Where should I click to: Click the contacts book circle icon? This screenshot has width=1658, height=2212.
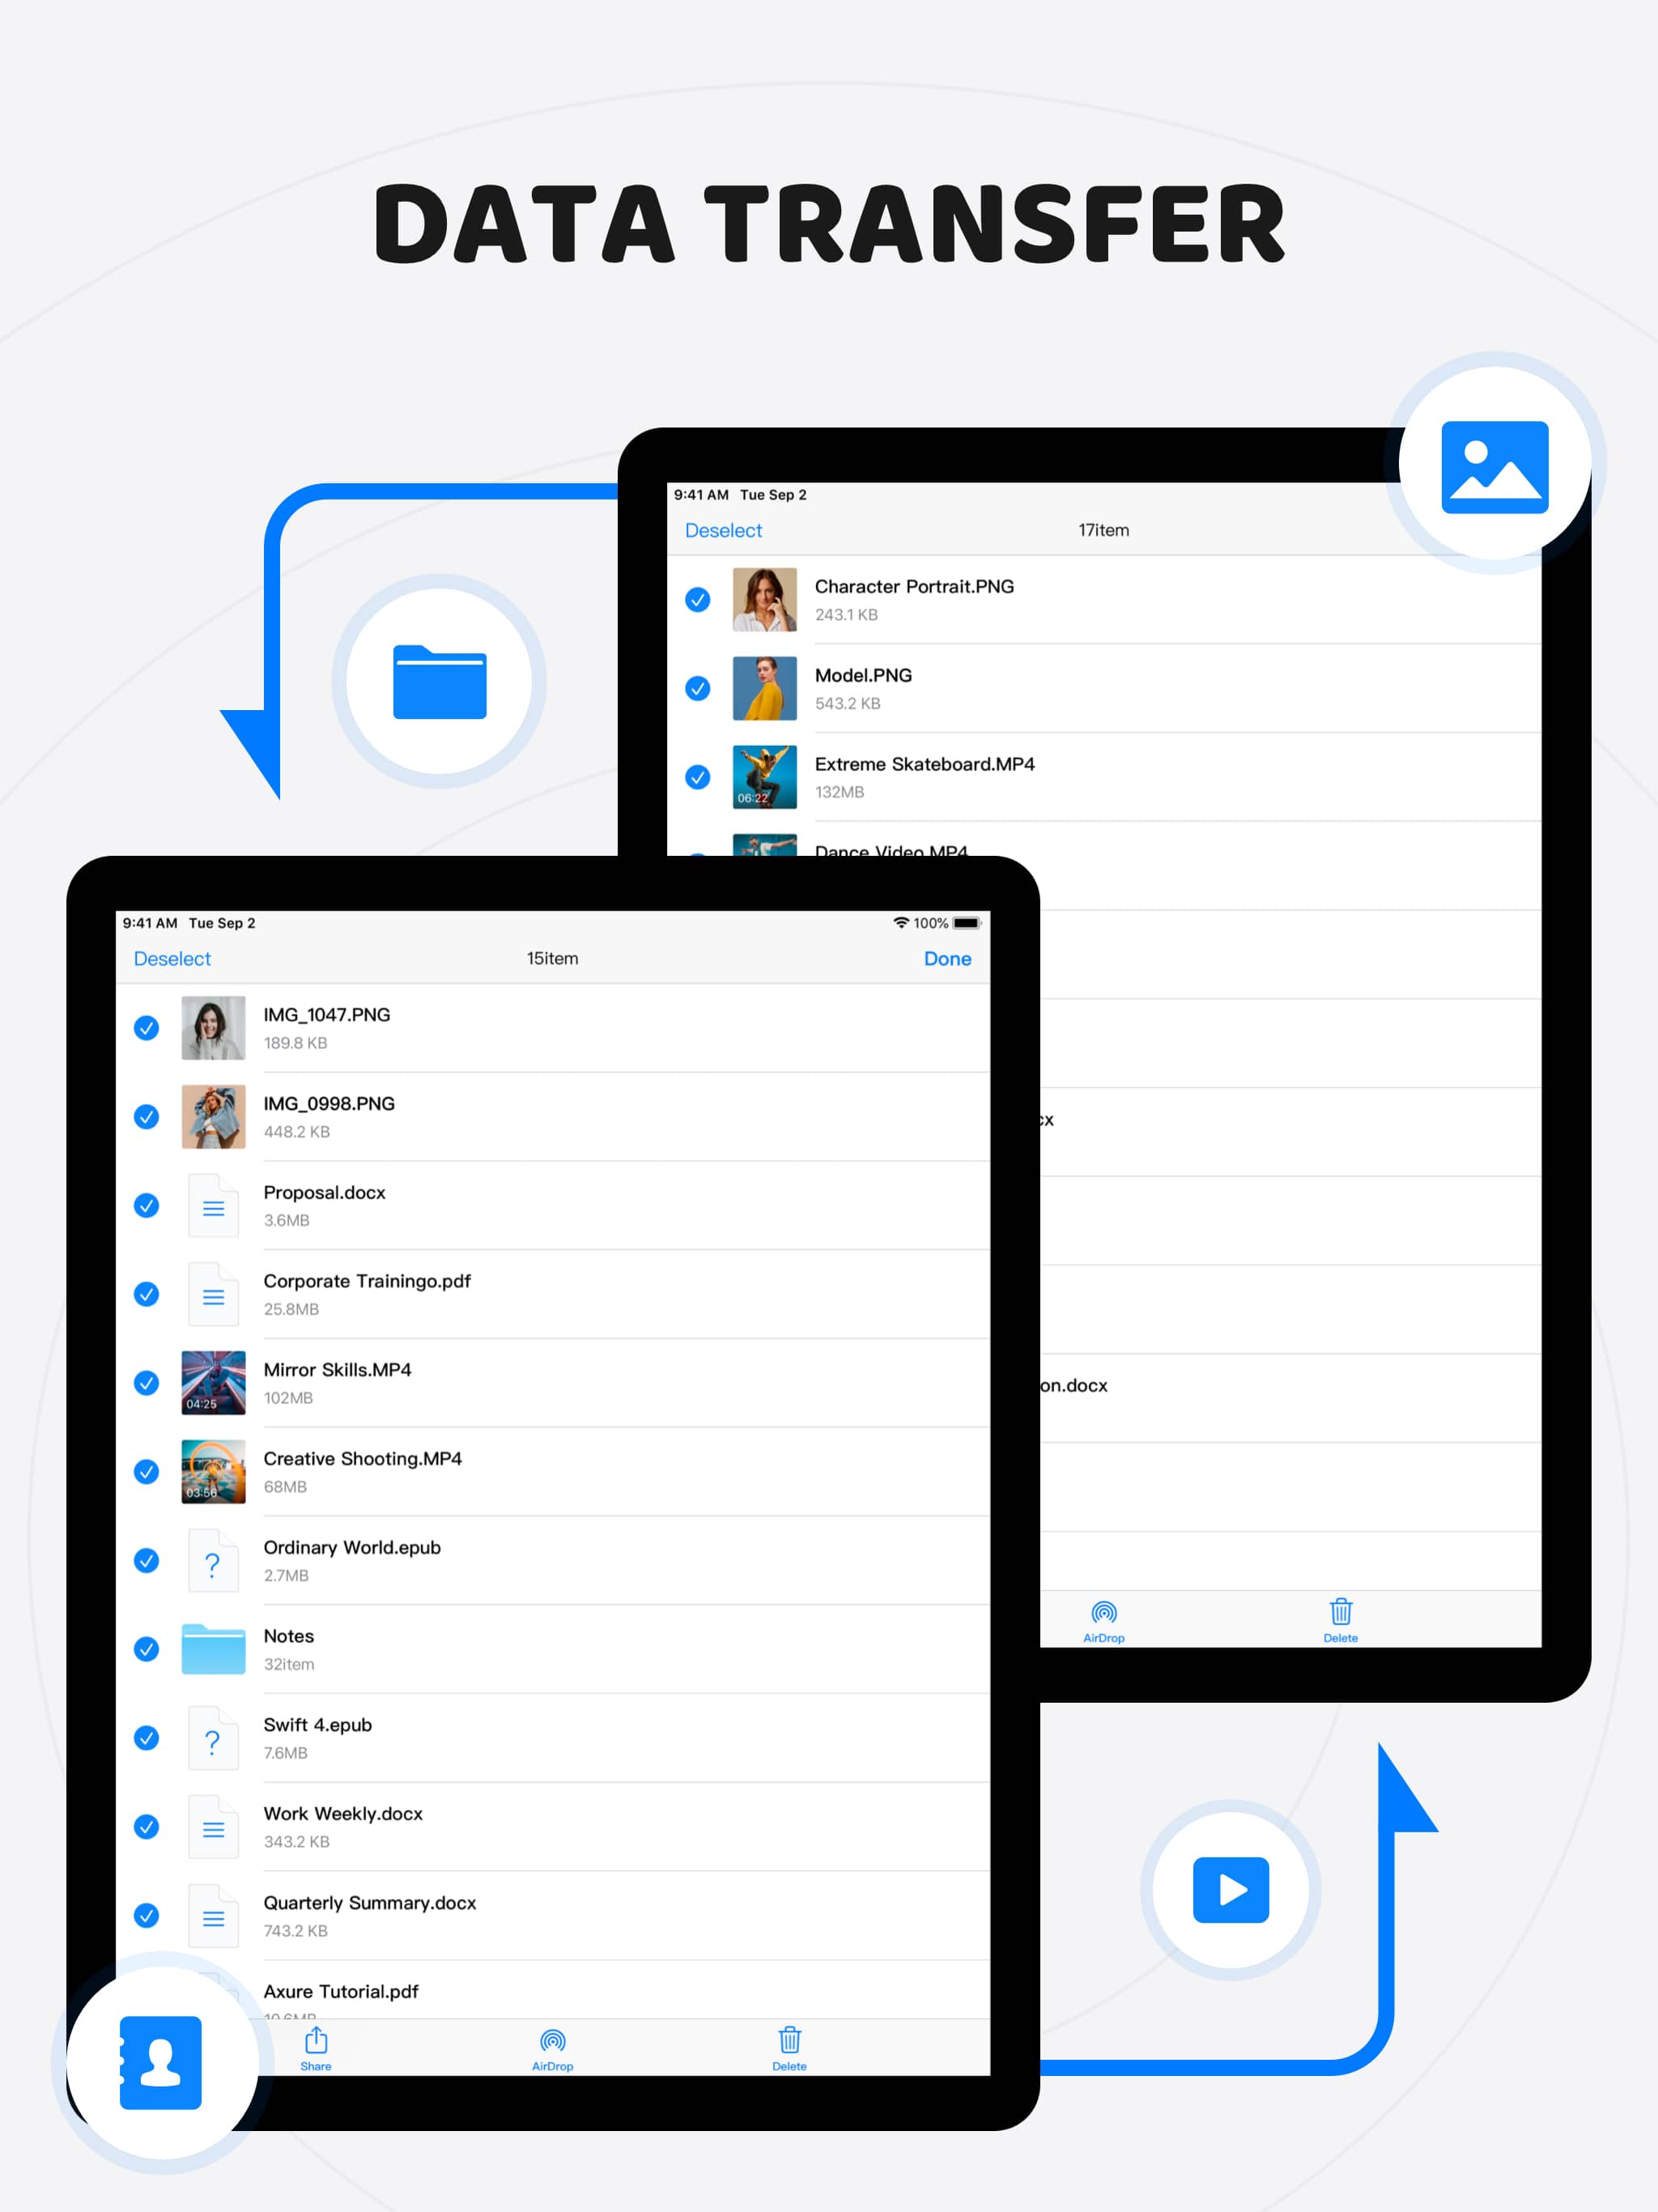pyautogui.click(x=161, y=2062)
